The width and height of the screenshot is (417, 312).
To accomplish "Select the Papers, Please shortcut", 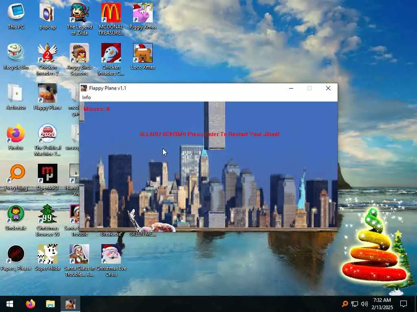I will (16, 258).
